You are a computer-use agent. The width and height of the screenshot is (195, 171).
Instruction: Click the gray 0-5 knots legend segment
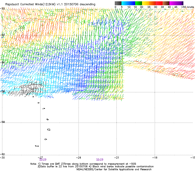118,3
